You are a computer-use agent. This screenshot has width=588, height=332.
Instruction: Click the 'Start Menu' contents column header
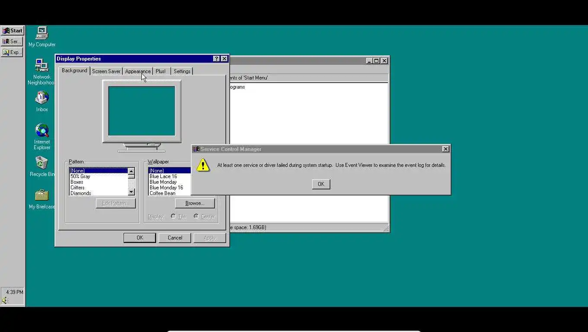coord(308,78)
